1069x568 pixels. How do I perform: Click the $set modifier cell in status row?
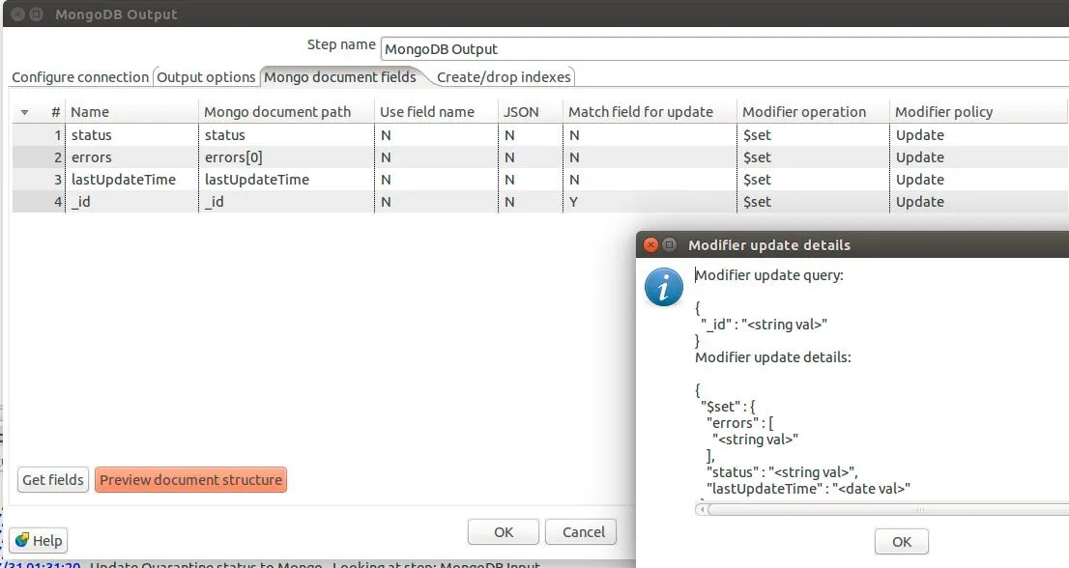pyautogui.click(x=813, y=135)
